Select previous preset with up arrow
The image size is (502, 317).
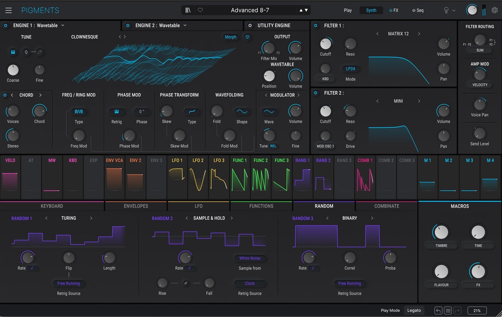(301, 10)
